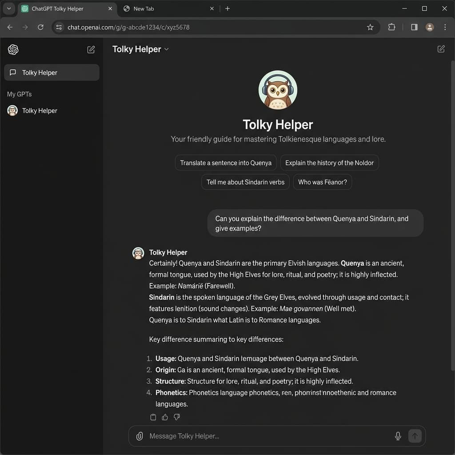Open browser three-dot menu
The height and width of the screenshot is (455, 455).
point(445,27)
